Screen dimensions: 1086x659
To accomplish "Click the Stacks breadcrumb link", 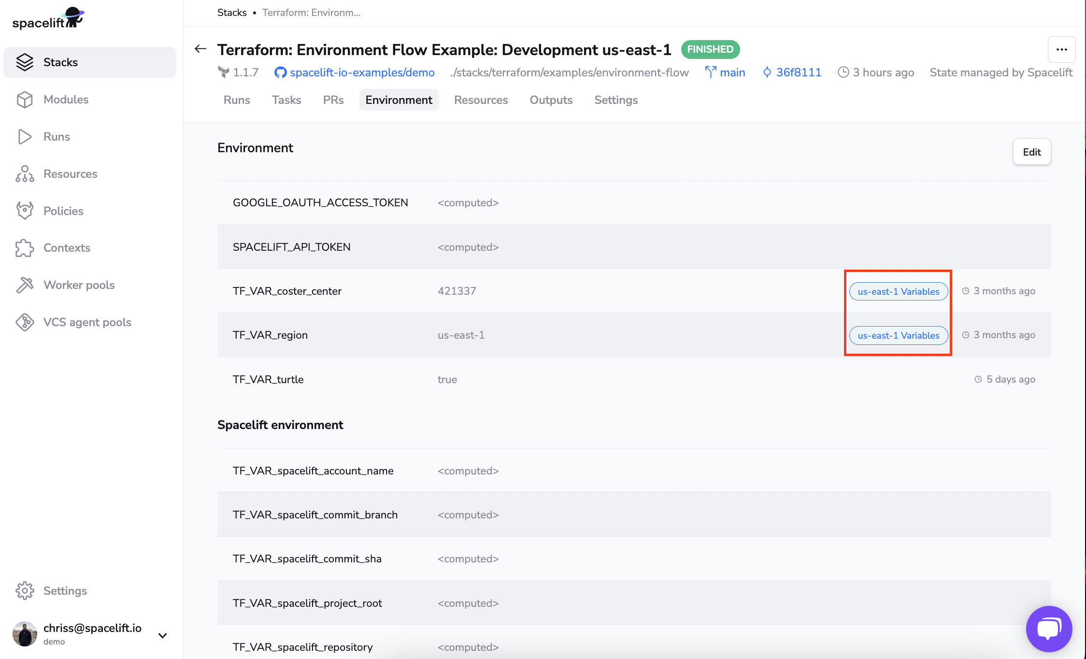I will 232,13.
